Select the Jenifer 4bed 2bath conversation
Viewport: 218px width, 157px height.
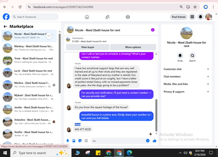pos(29,109)
